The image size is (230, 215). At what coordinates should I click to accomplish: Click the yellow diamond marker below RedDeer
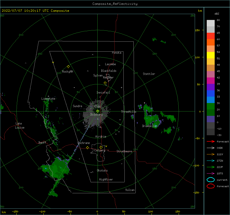pos(105,83)
